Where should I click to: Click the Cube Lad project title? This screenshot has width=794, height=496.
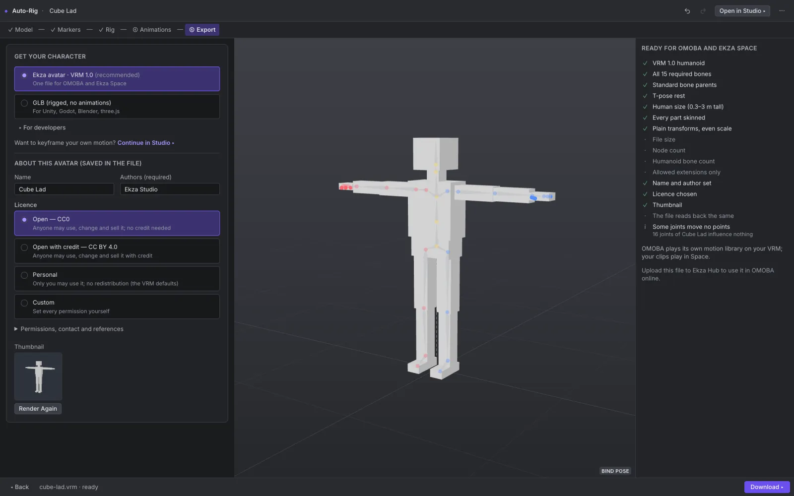click(x=63, y=11)
